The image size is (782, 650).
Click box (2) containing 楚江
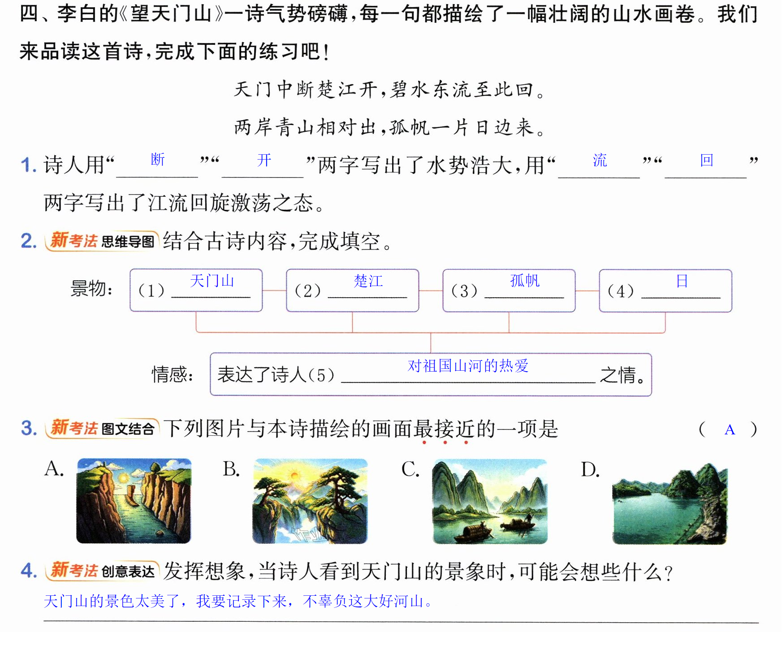353,290
